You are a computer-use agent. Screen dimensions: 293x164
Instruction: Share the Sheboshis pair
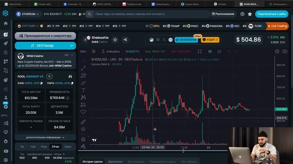point(125,40)
